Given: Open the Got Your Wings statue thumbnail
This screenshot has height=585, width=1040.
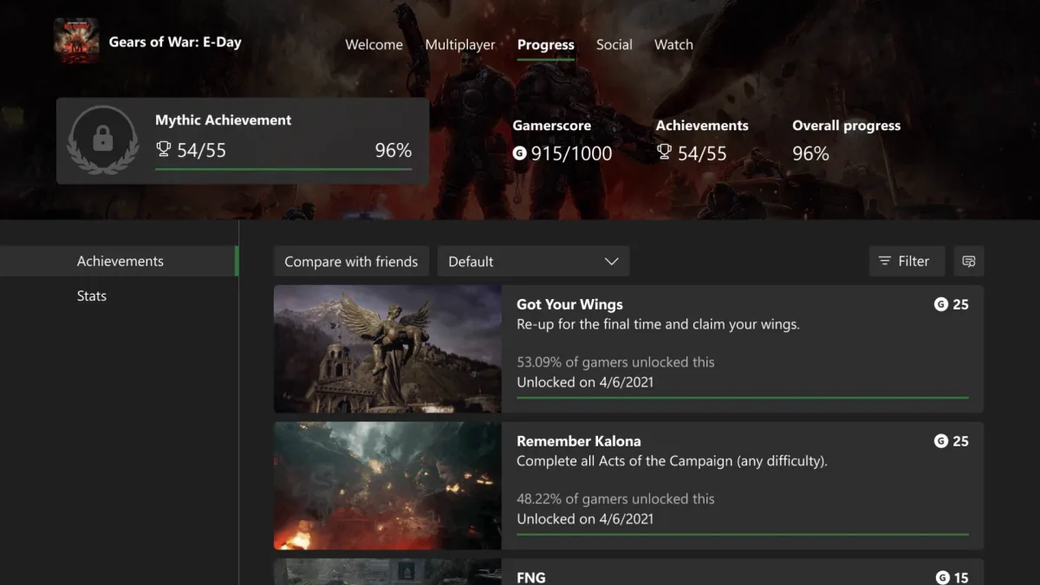Looking at the screenshot, I should (x=387, y=349).
